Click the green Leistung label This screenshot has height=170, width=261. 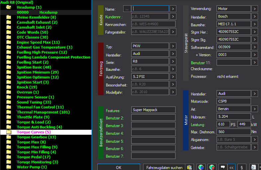(198, 125)
